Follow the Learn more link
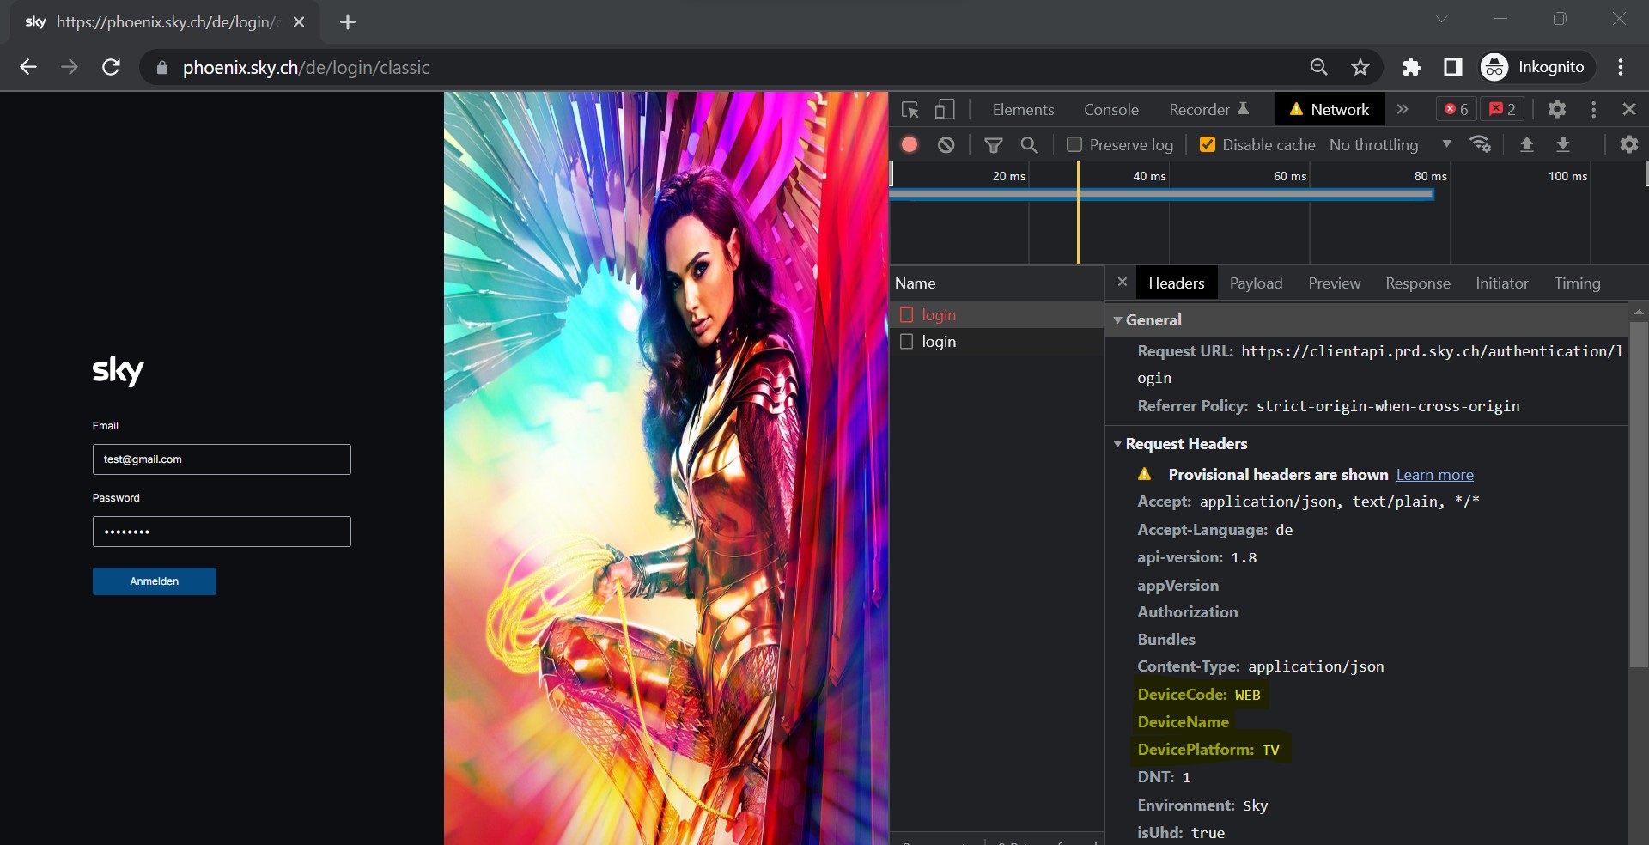This screenshot has height=845, width=1649. 1434,474
